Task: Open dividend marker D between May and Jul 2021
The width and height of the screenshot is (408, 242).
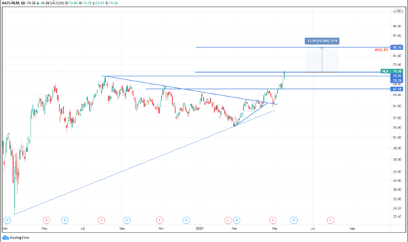Action: [x=294, y=221]
